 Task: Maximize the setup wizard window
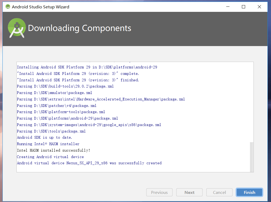(243, 6)
